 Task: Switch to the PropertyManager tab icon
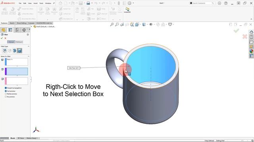10,30
